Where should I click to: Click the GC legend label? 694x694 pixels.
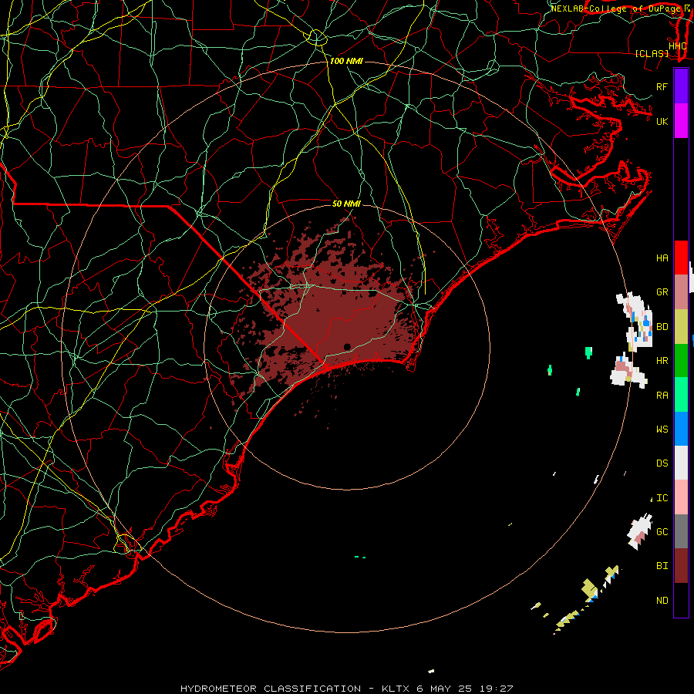[662, 532]
